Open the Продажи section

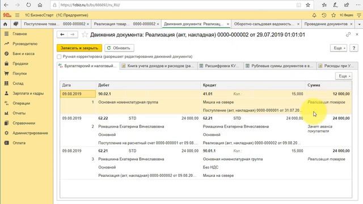[x=20, y=63]
